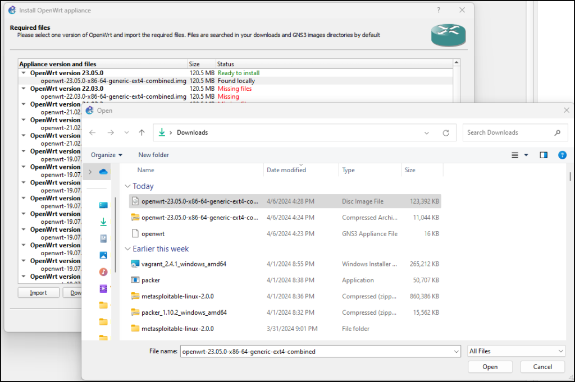
Task: Select openwrt-23.05.0 Compressed Archive file
Action: point(285,217)
